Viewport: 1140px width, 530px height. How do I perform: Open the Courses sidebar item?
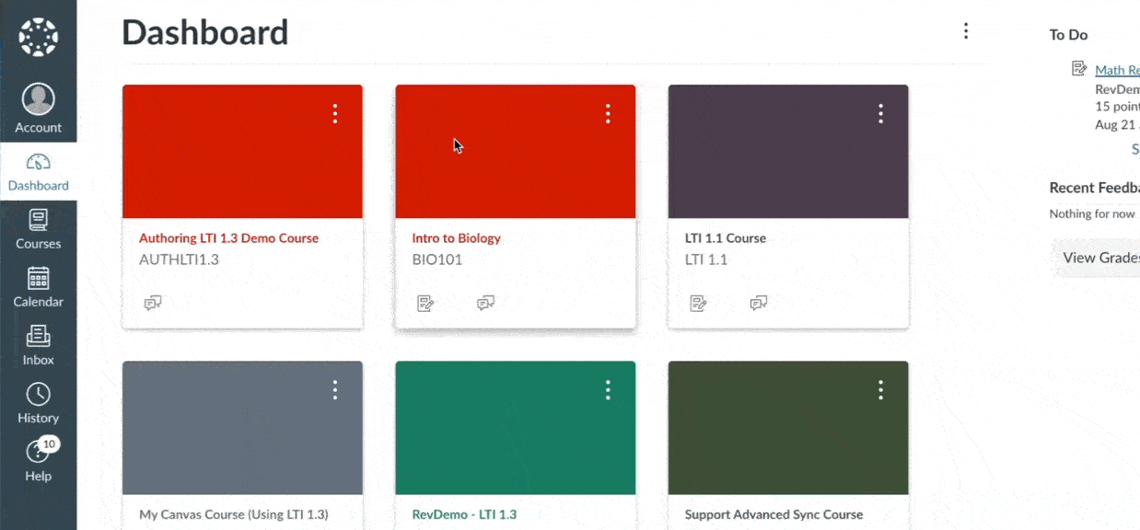click(x=38, y=229)
